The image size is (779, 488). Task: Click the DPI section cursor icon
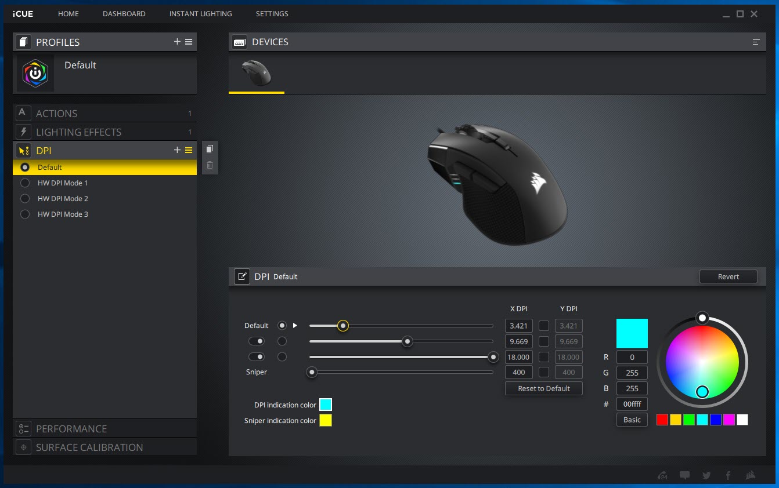pyautogui.click(x=23, y=151)
